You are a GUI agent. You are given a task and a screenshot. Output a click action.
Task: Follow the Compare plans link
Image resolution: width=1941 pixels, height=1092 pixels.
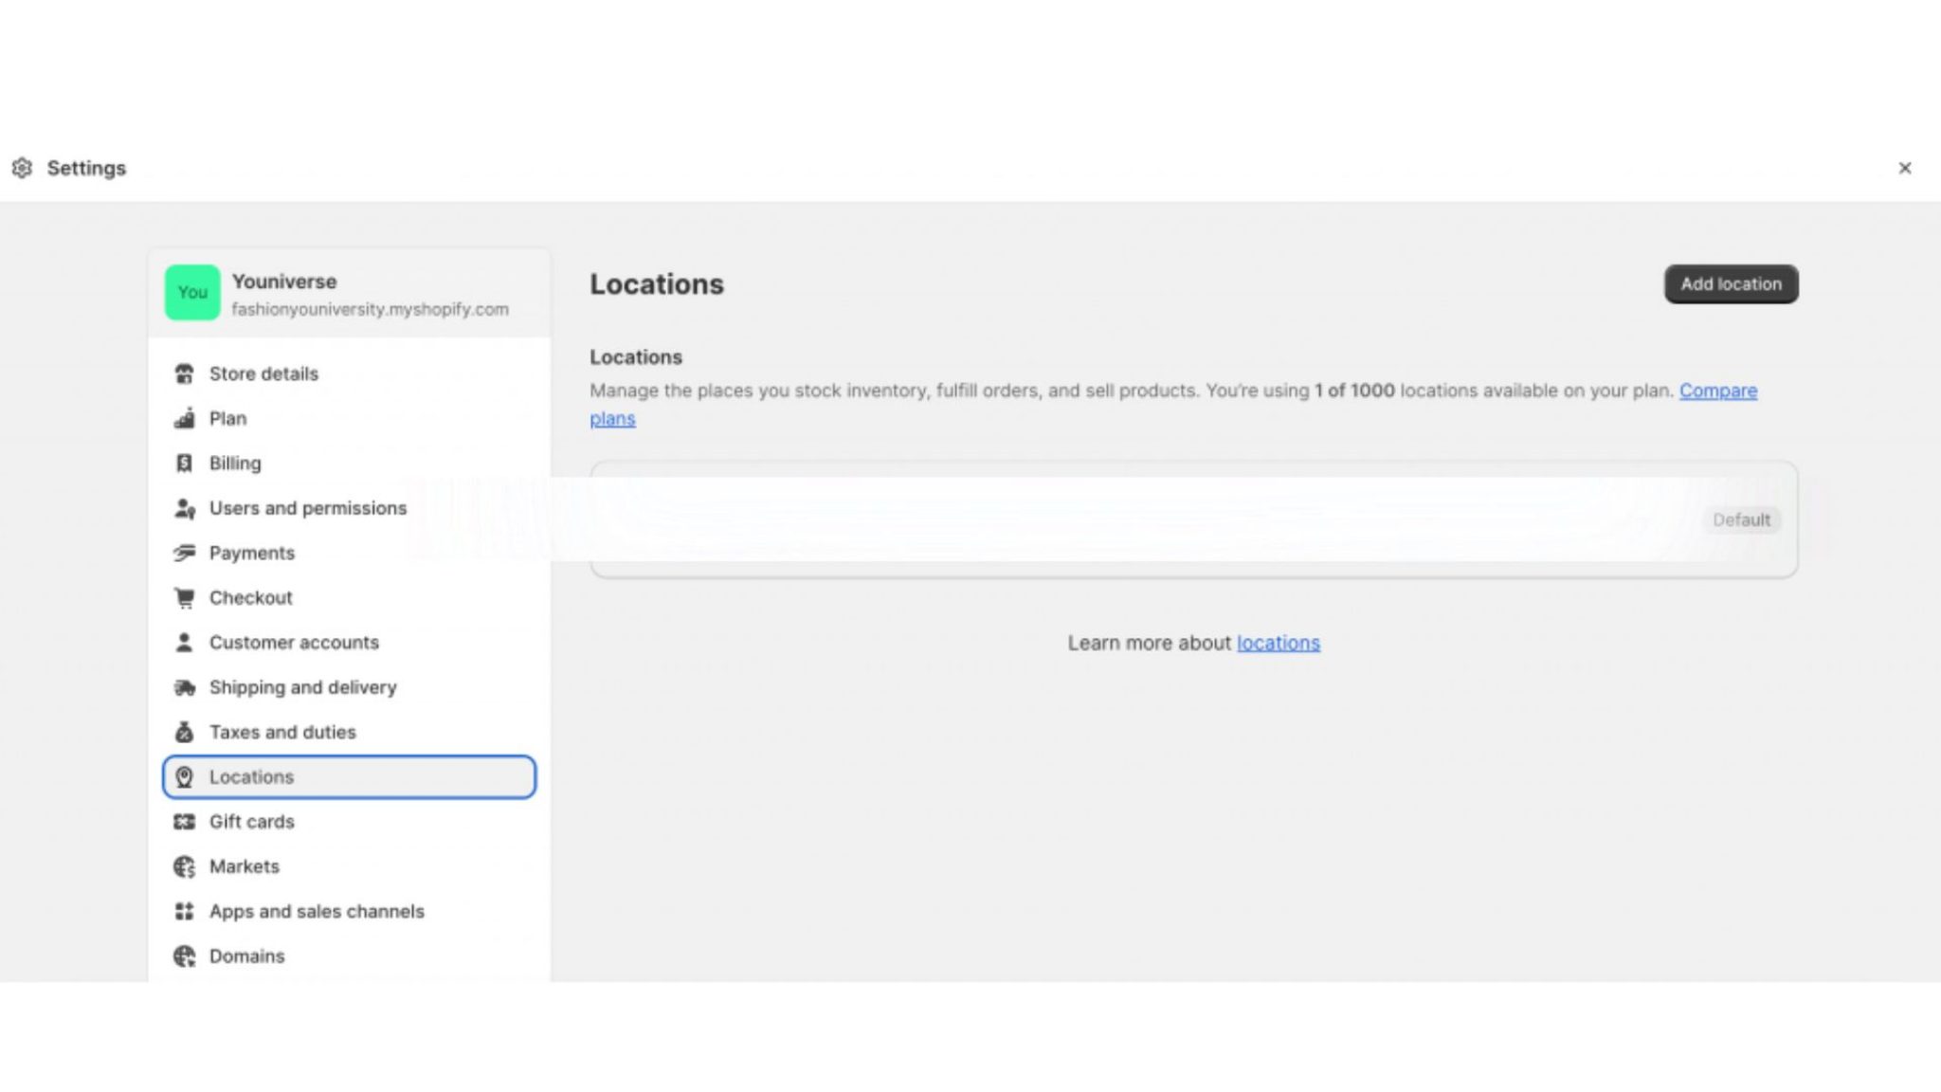pyautogui.click(x=1717, y=391)
